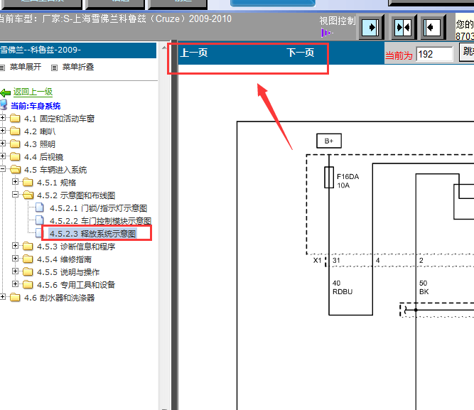This screenshot has height=410, width=474.
Task: Select 4.5.2.3 释放系统示意图
Action: point(93,234)
